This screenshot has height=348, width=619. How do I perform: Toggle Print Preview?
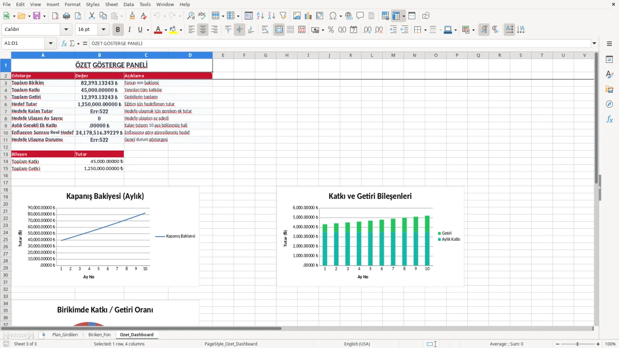click(x=77, y=16)
